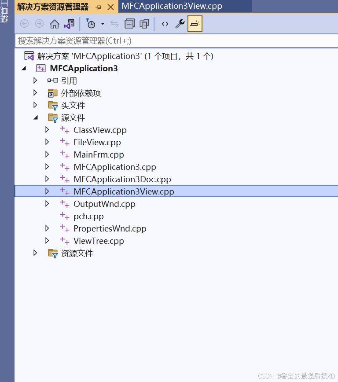Click the 头文件 filter folder icon
338x382 pixels.
(x=53, y=106)
